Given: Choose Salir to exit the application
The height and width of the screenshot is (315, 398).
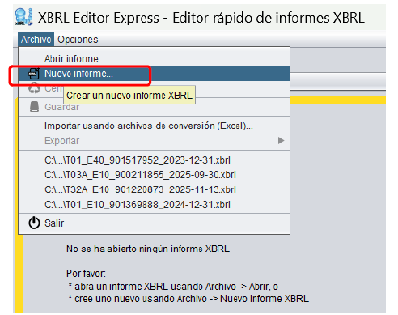Looking at the screenshot, I should click(154, 223).
